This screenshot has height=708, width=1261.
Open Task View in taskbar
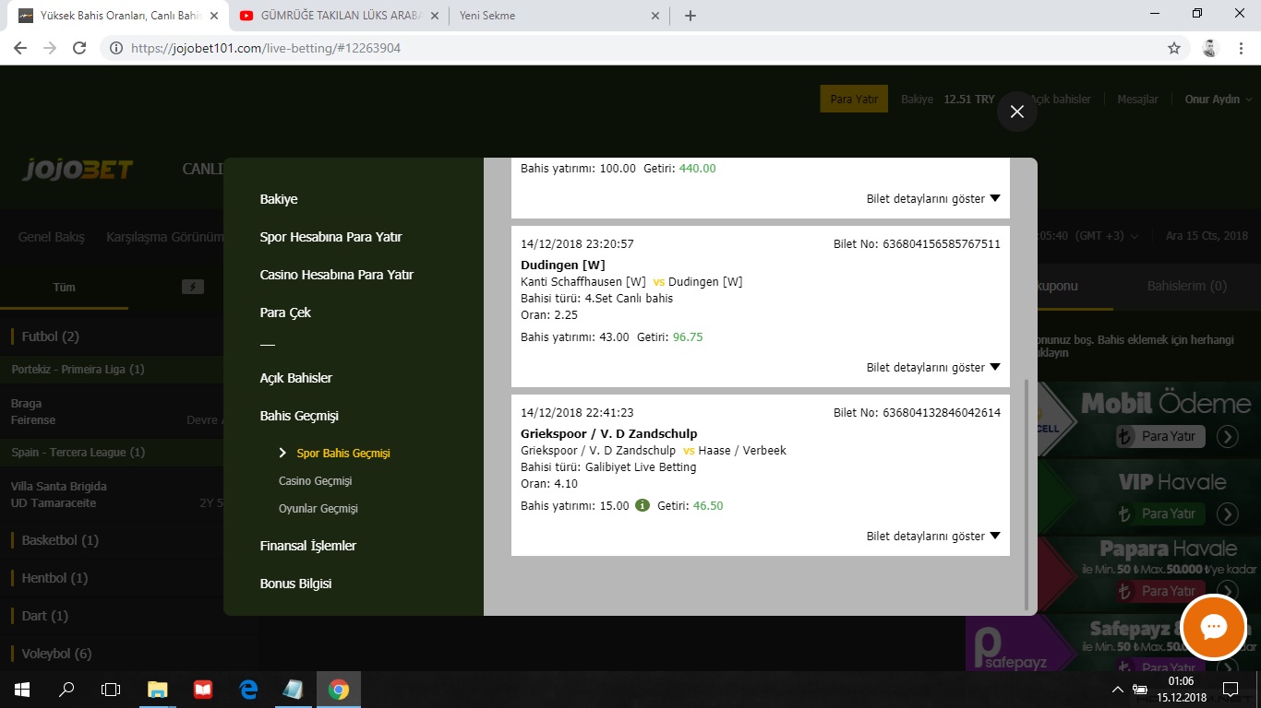click(x=111, y=689)
